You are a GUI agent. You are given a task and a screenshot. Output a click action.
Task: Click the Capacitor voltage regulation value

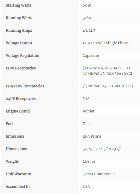tap(91, 56)
